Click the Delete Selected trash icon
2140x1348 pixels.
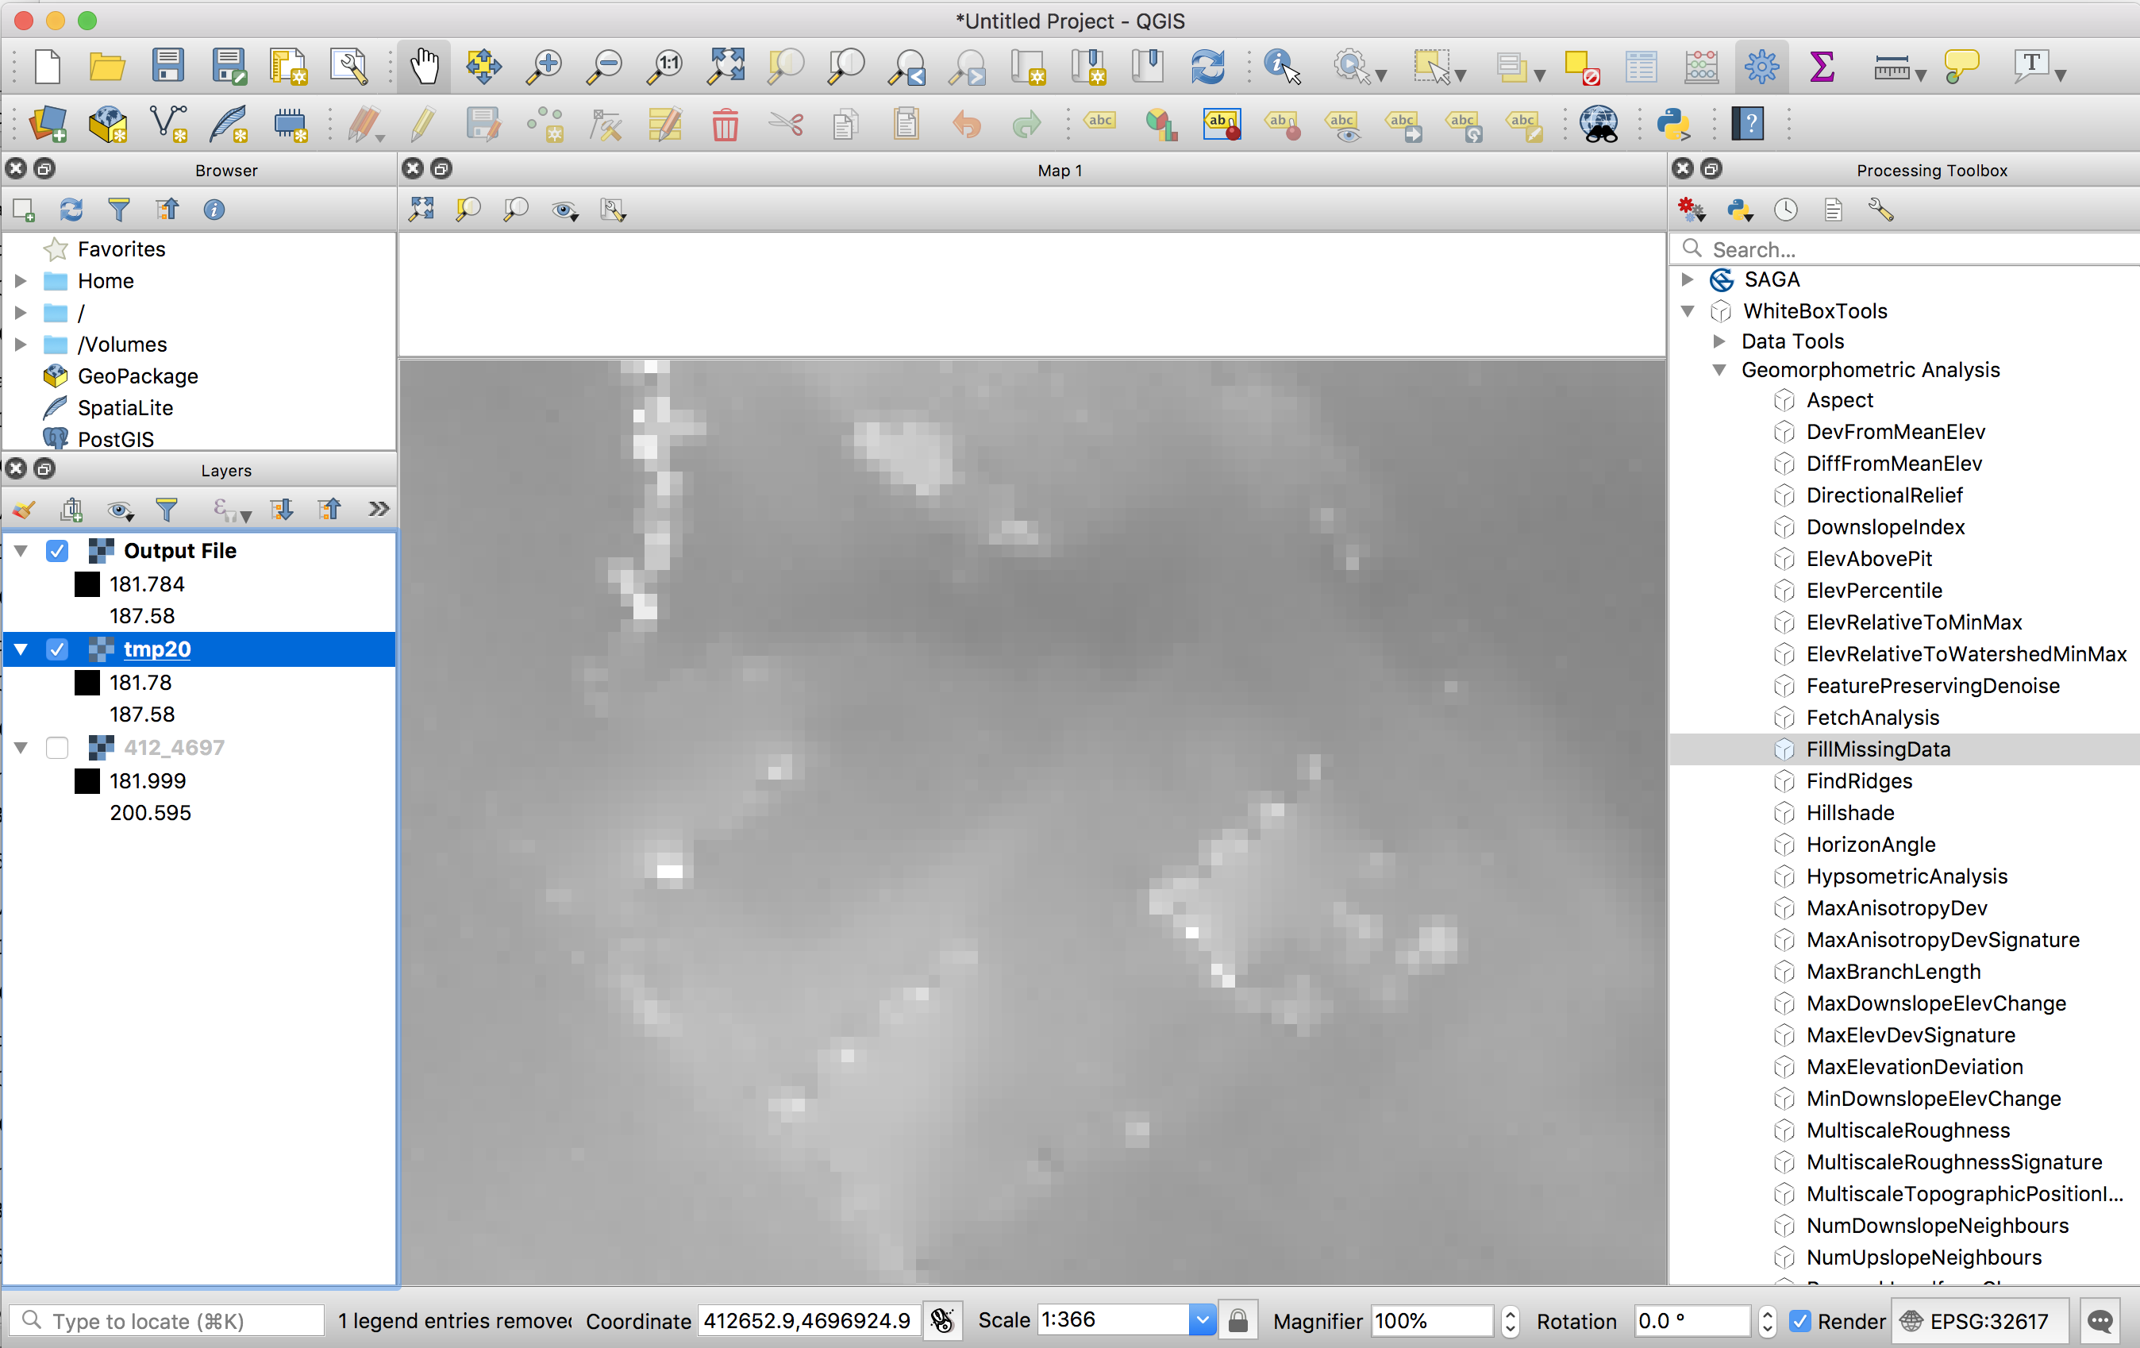[726, 124]
